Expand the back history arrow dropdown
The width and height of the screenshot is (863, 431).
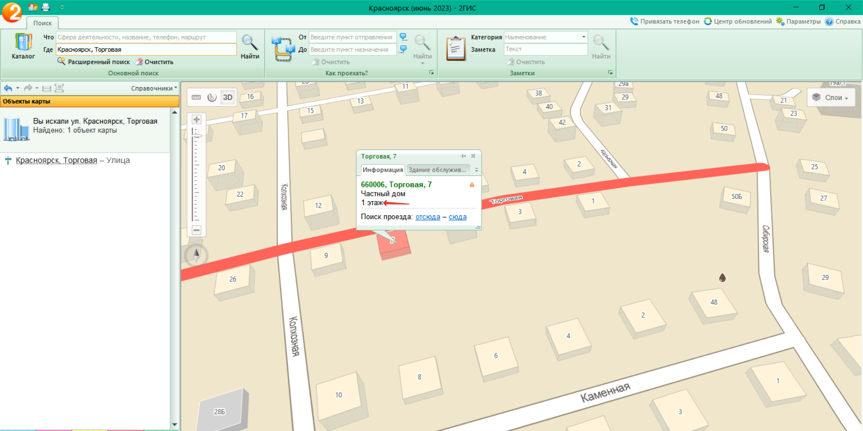(18, 88)
